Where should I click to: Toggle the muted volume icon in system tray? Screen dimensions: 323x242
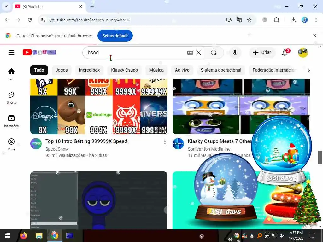coord(282,236)
